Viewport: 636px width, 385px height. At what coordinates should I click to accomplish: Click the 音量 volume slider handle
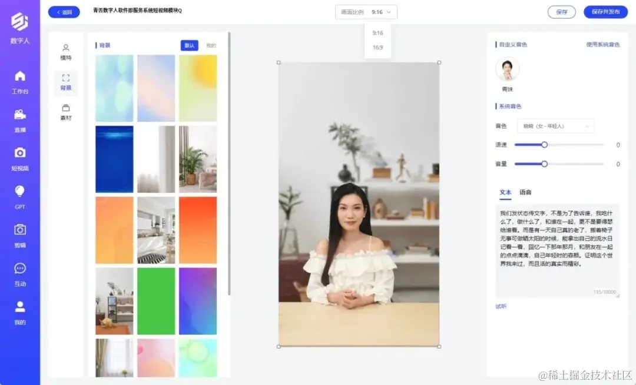[544, 164]
